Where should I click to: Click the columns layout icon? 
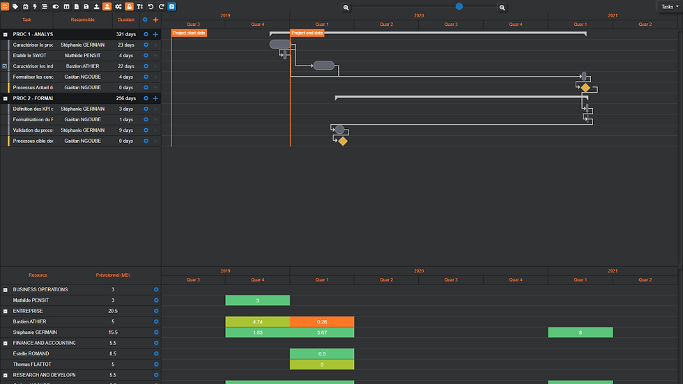66,6
